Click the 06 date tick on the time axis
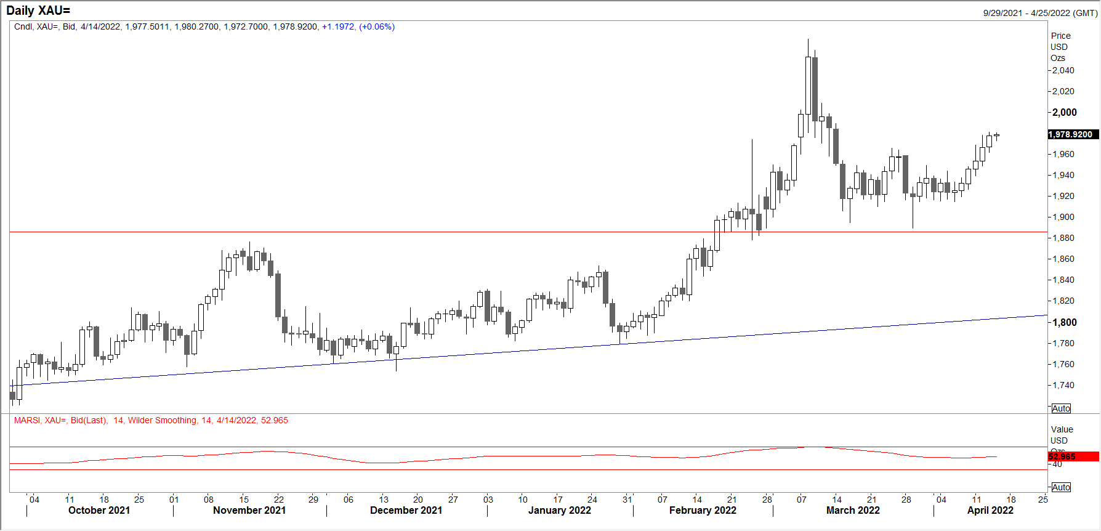 349,500
